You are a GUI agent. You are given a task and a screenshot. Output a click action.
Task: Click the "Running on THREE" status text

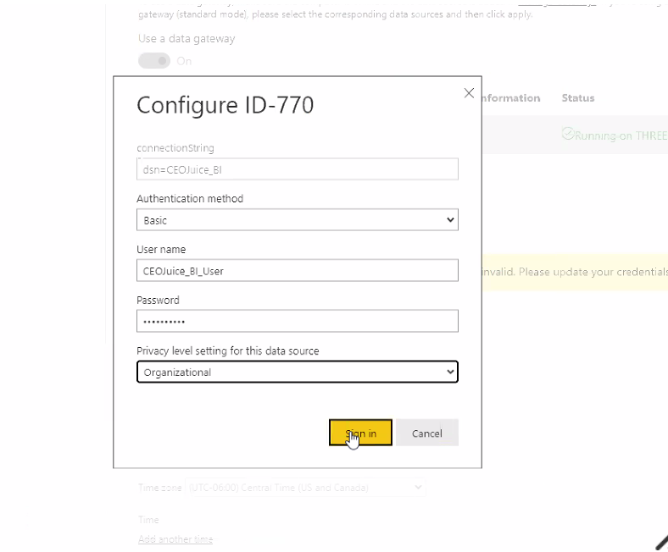[621, 135]
